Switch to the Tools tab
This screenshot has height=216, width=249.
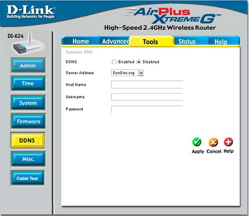click(150, 42)
